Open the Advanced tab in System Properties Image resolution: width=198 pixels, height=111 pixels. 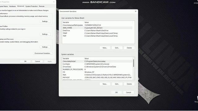coord(21,6)
